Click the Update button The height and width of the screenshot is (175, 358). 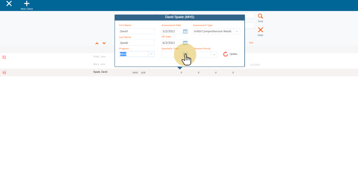pos(230,54)
